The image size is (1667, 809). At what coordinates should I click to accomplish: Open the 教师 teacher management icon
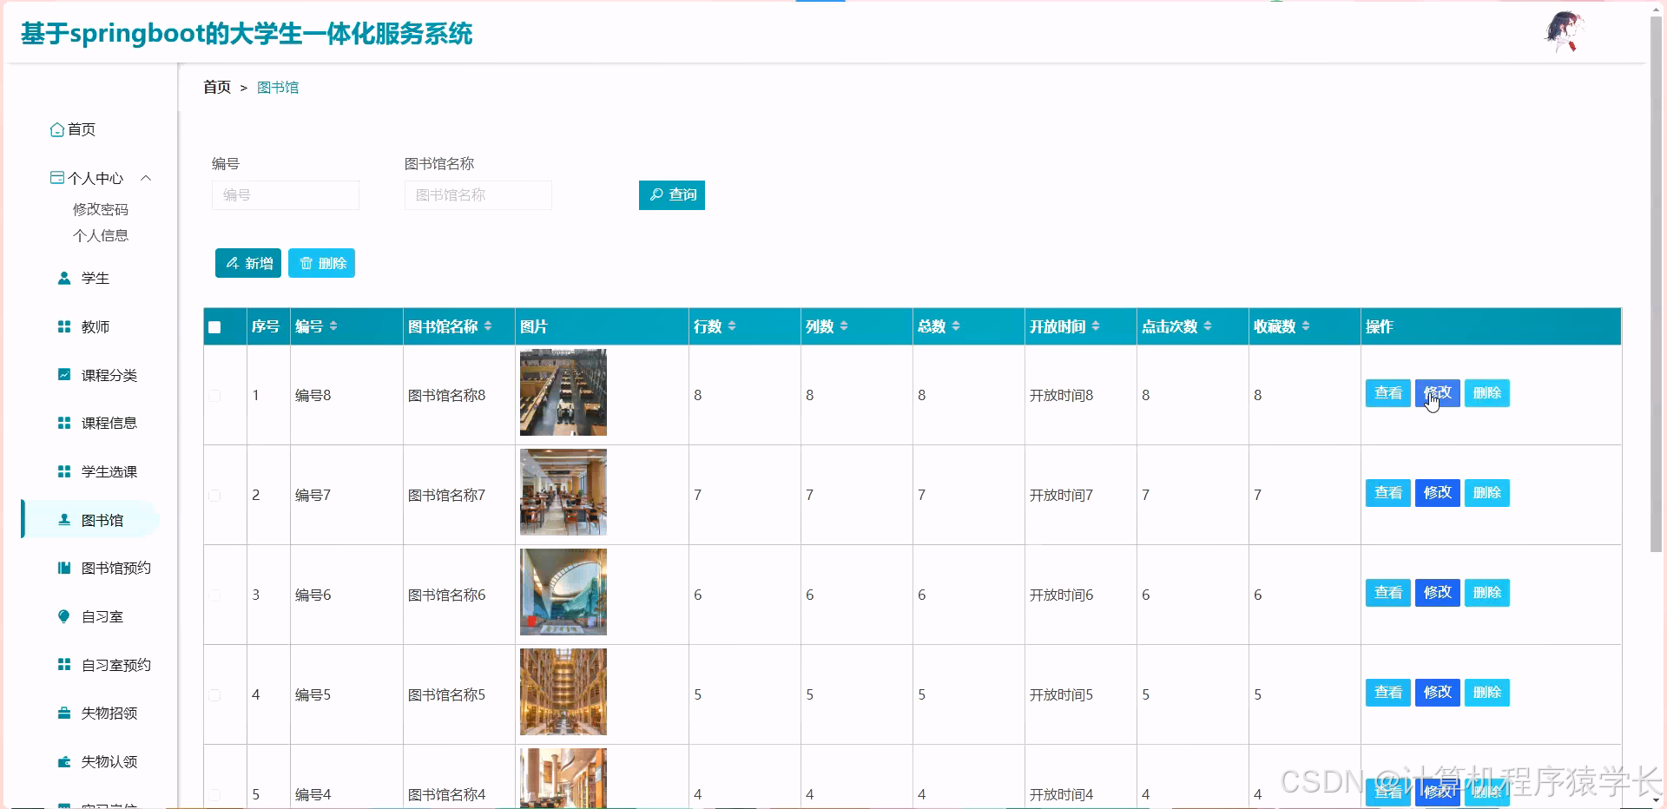(x=63, y=327)
